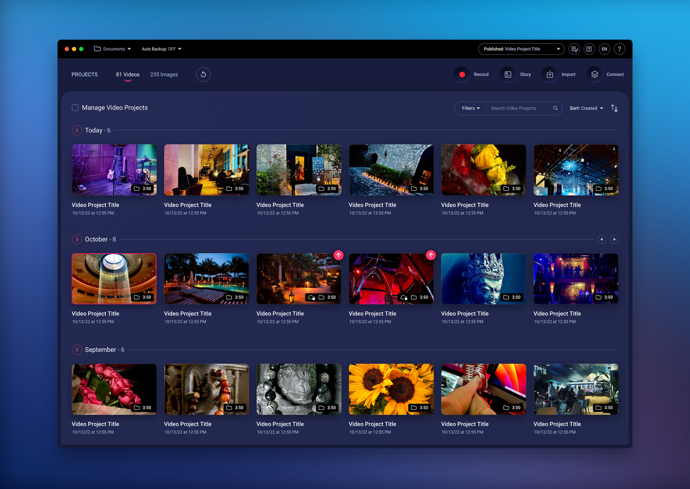Collapse the October section chevron
This screenshot has width=690, height=489.
77,239
